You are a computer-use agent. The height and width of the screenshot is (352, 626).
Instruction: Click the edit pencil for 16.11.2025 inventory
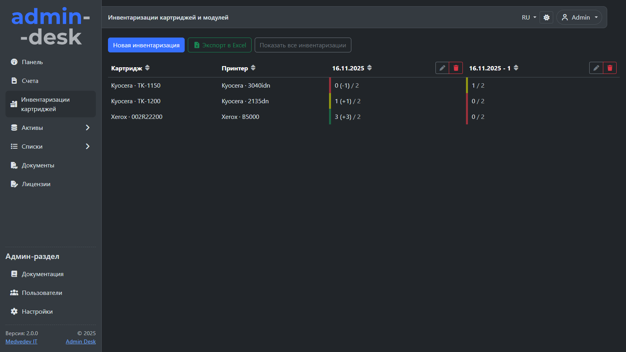click(x=442, y=68)
